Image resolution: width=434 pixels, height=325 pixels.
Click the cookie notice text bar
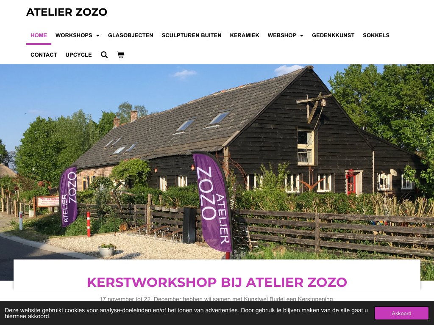pyautogui.click(x=186, y=313)
